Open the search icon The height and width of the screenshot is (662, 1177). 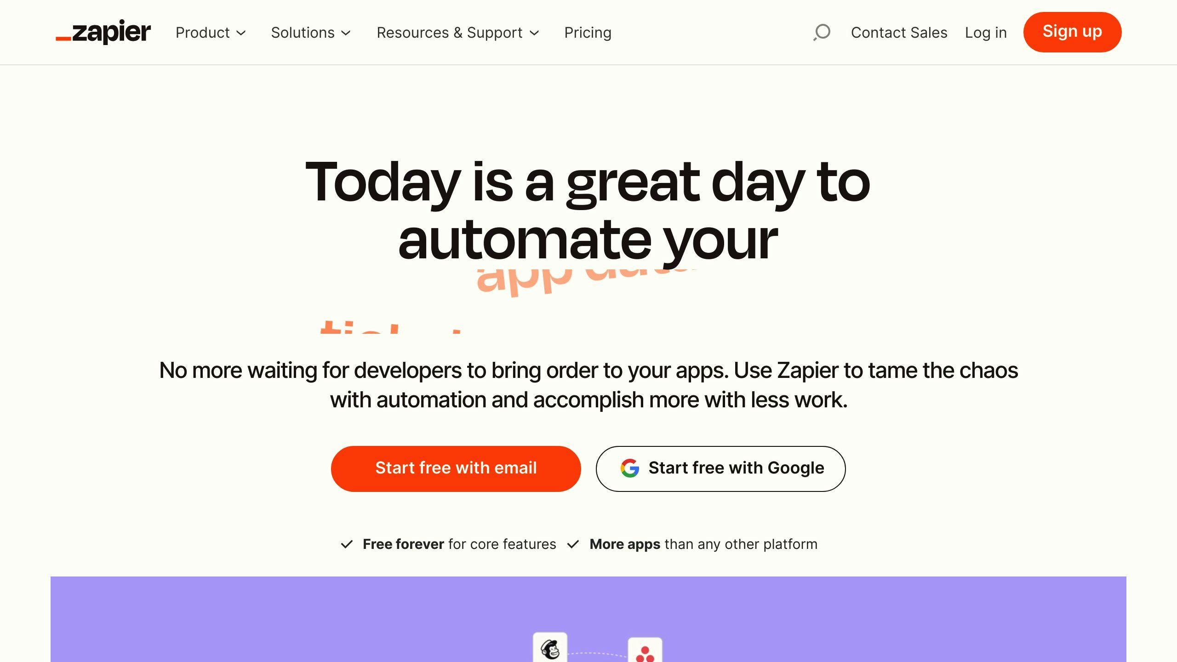[821, 32]
